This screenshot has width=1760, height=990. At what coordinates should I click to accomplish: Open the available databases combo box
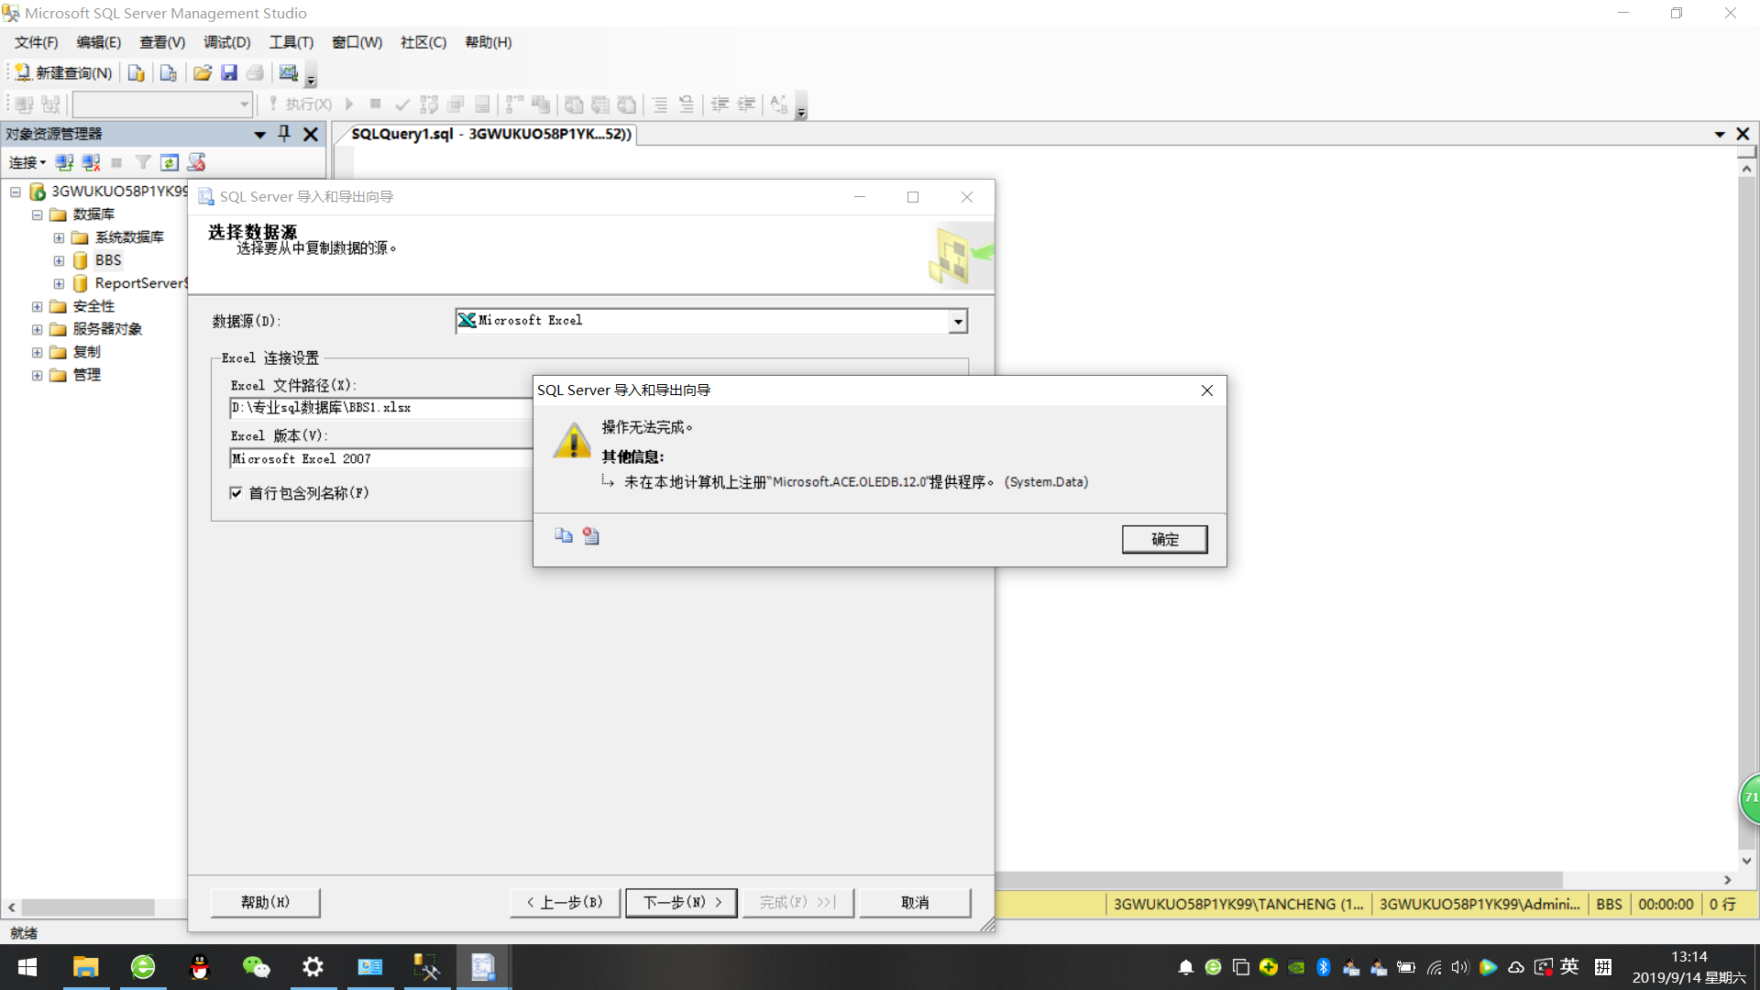point(162,104)
